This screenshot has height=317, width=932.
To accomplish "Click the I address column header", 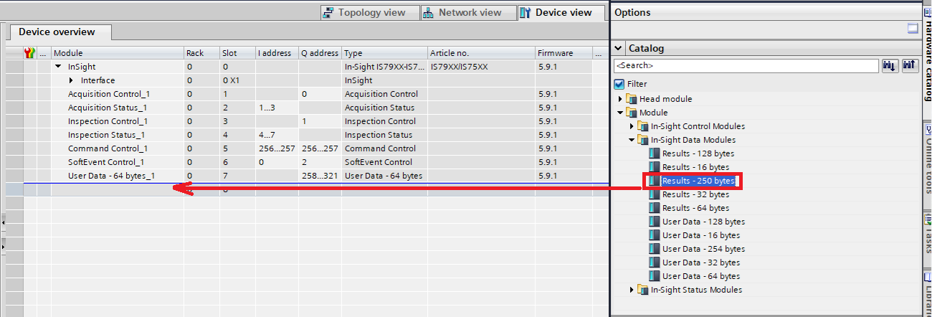I will click(x=277, y=53).
